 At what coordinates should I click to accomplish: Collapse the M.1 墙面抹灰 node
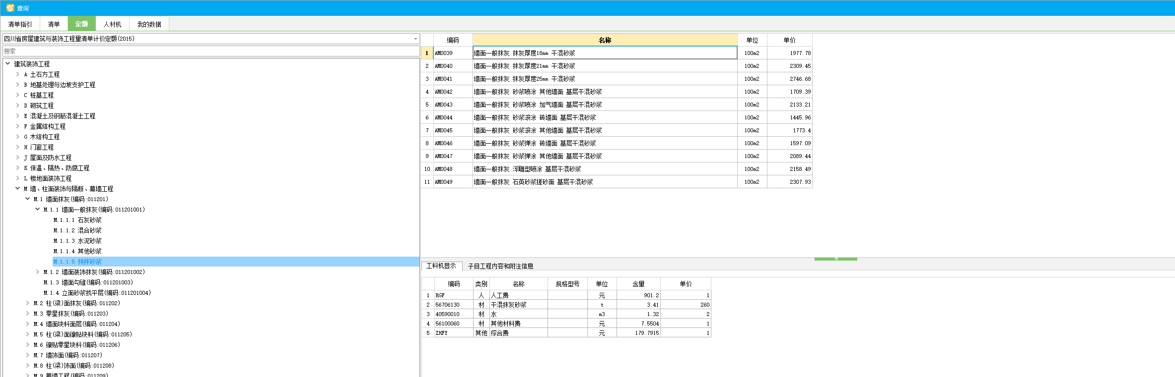pyautogui.click(x=28, y=199)
